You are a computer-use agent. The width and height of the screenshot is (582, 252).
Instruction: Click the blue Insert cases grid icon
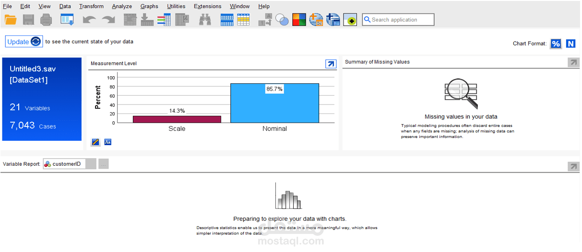pos(227,20)
